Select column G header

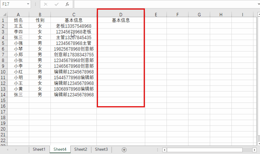click(199, 15)
